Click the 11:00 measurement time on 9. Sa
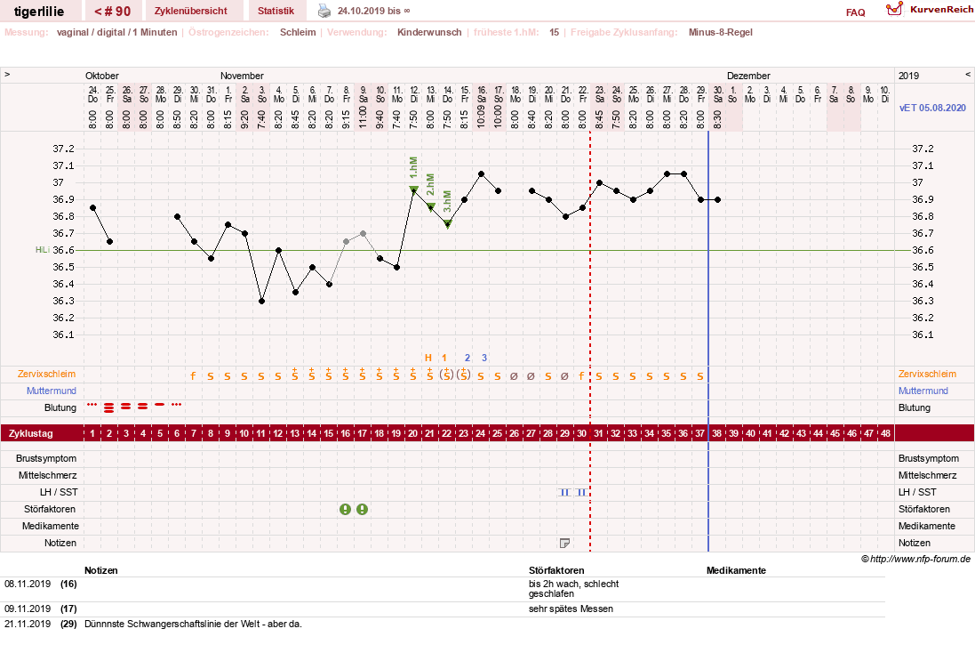 (x=364, y=117)
